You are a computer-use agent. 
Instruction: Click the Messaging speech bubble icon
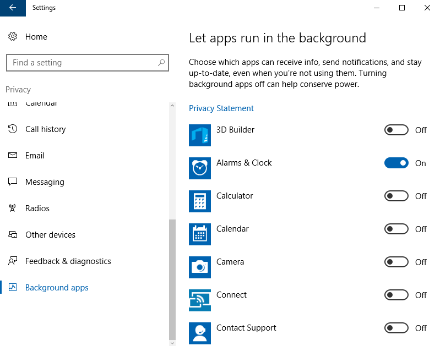point(13,182)
